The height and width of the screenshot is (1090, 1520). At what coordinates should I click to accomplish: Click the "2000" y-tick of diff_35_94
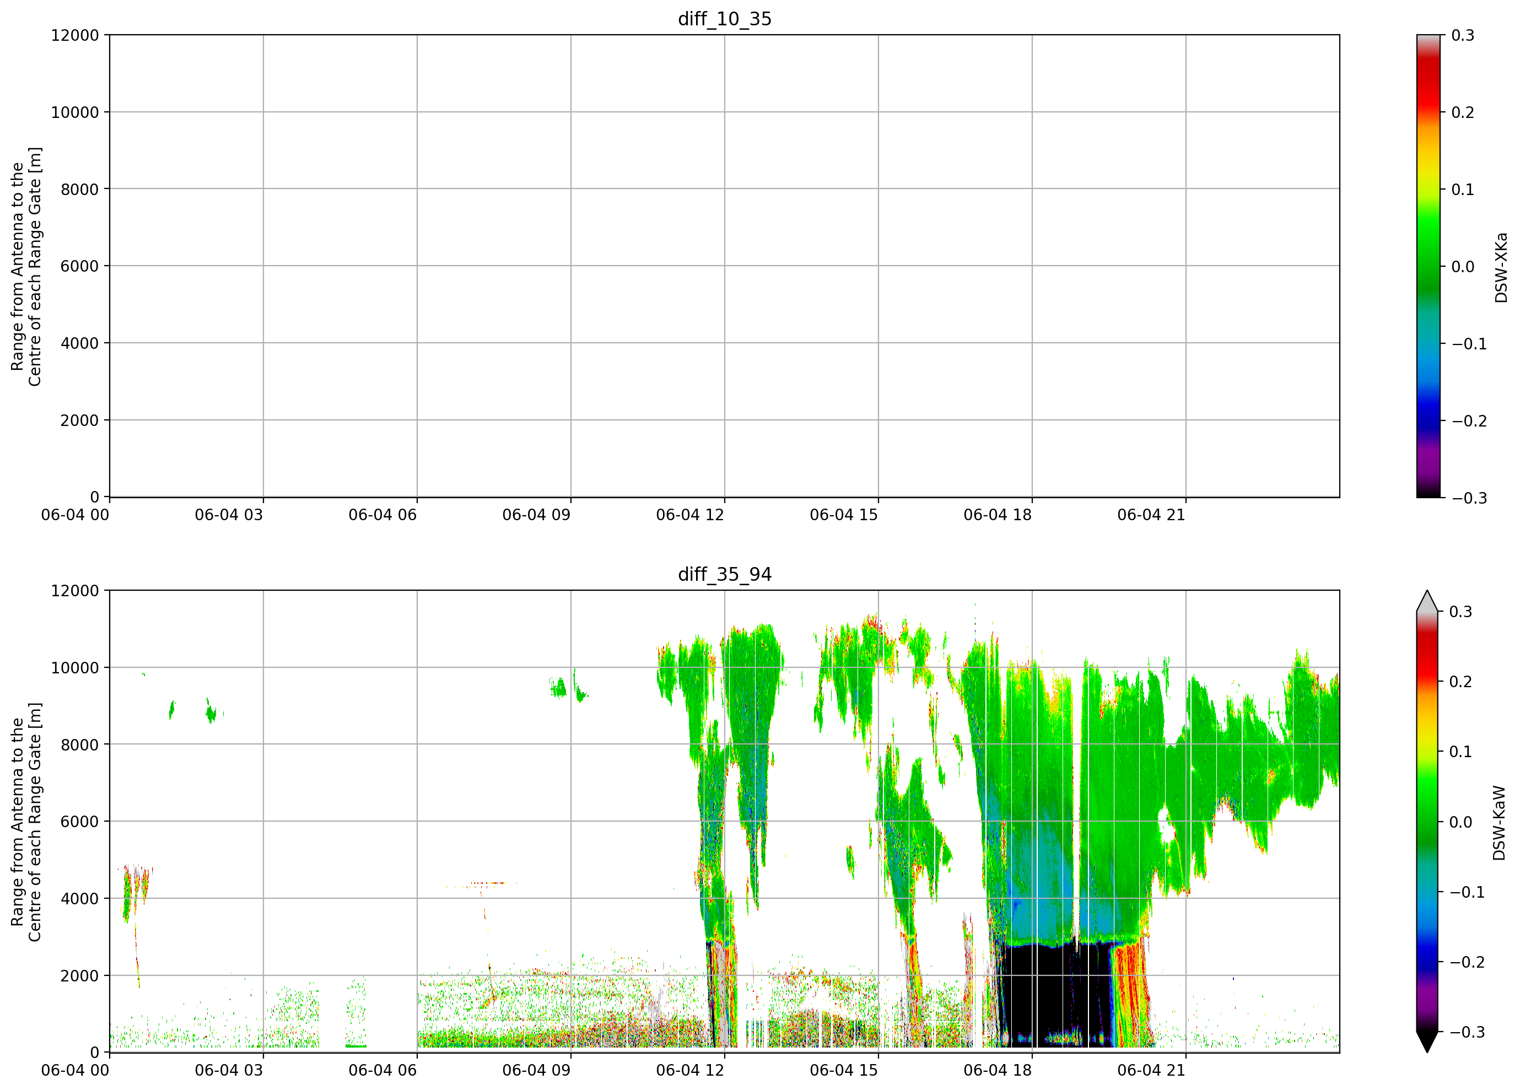[80, 975]
